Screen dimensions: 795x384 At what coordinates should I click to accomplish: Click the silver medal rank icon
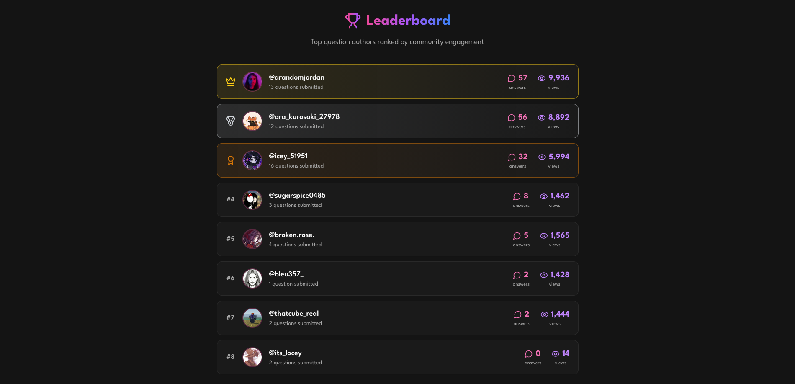231,121
